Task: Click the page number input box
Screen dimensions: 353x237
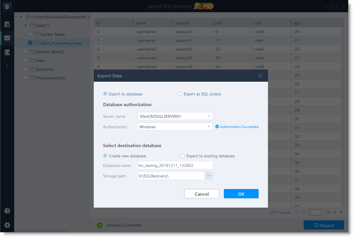Action: pos(315,212)
